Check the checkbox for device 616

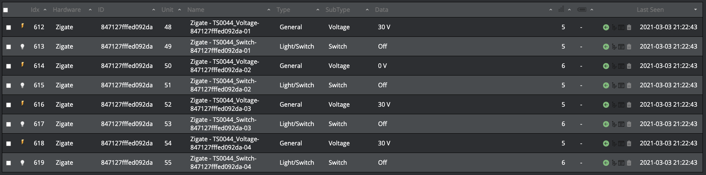click(8, 105)
